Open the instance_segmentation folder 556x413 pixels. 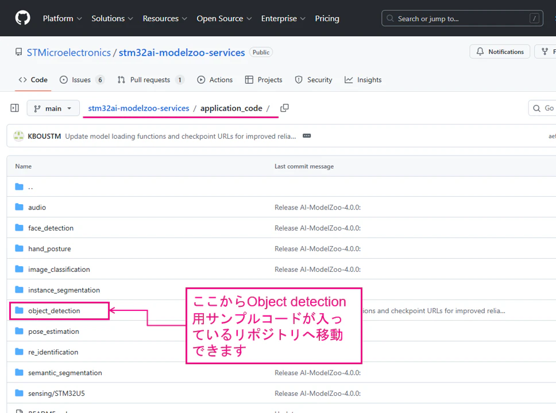[x=64, y=290]
